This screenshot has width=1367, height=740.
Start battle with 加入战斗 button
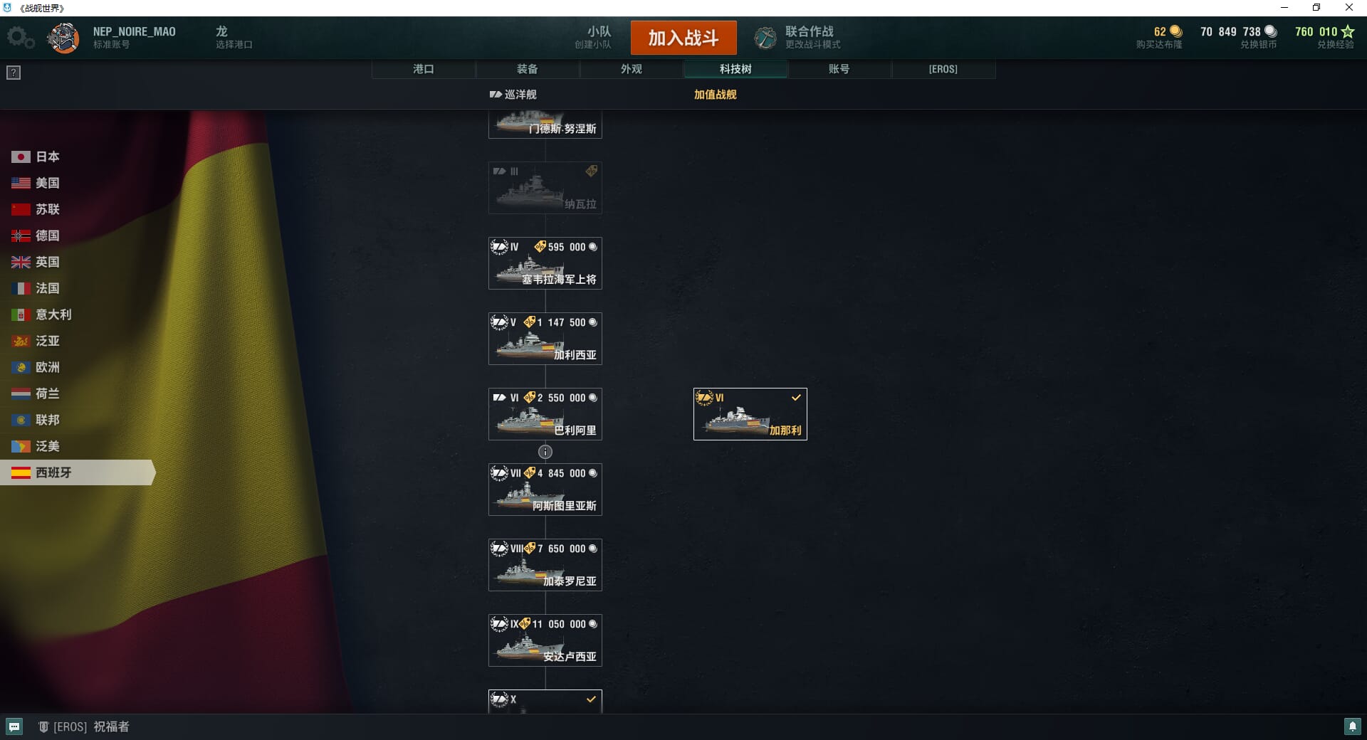[x=683, y=38]
